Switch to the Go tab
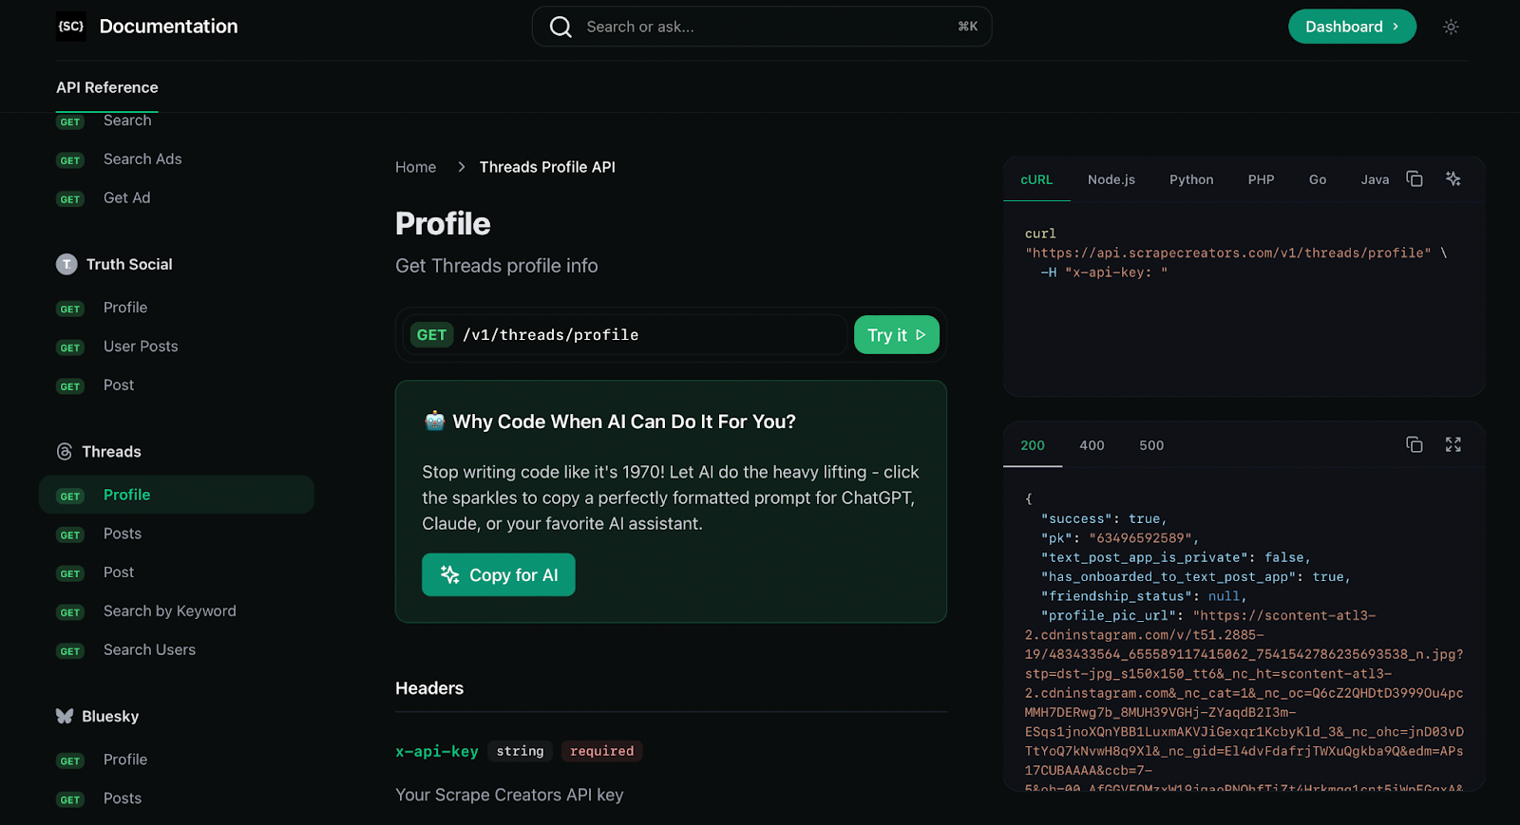Screen dimensions: 1520x825 [x=1318, y=179]
